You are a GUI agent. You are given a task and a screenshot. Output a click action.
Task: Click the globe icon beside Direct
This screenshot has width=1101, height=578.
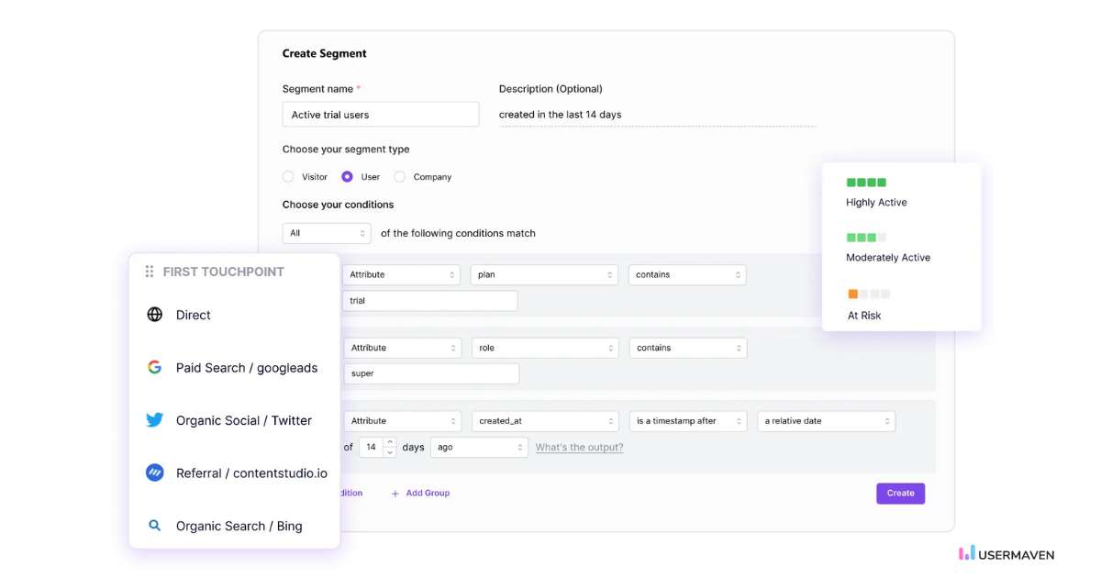pos(155,315)
